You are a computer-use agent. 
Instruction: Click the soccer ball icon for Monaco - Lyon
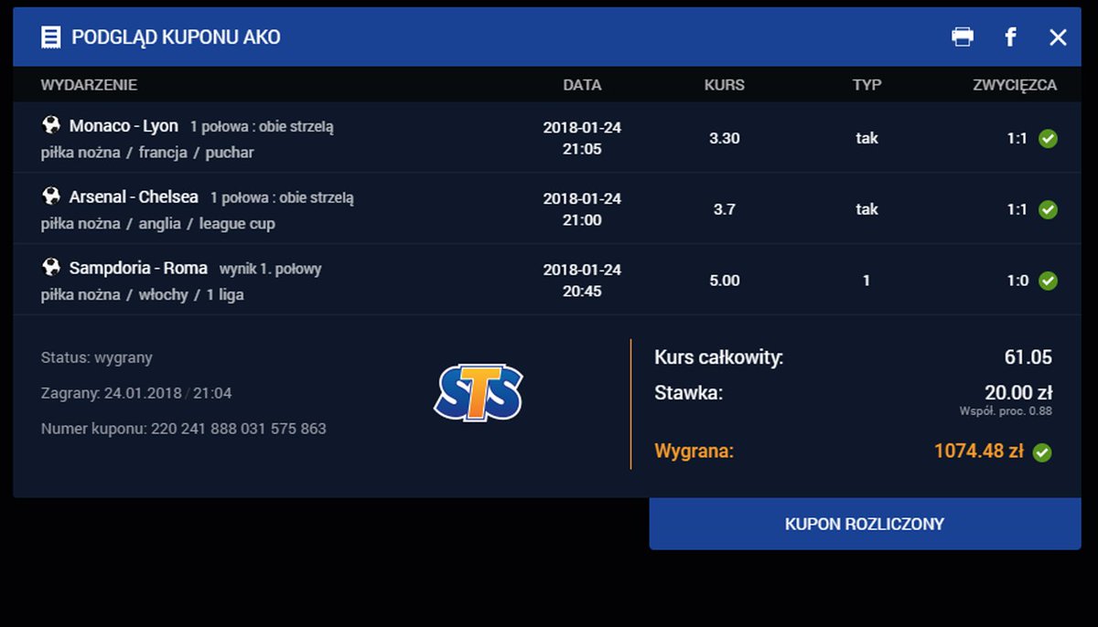pos(51,125)
